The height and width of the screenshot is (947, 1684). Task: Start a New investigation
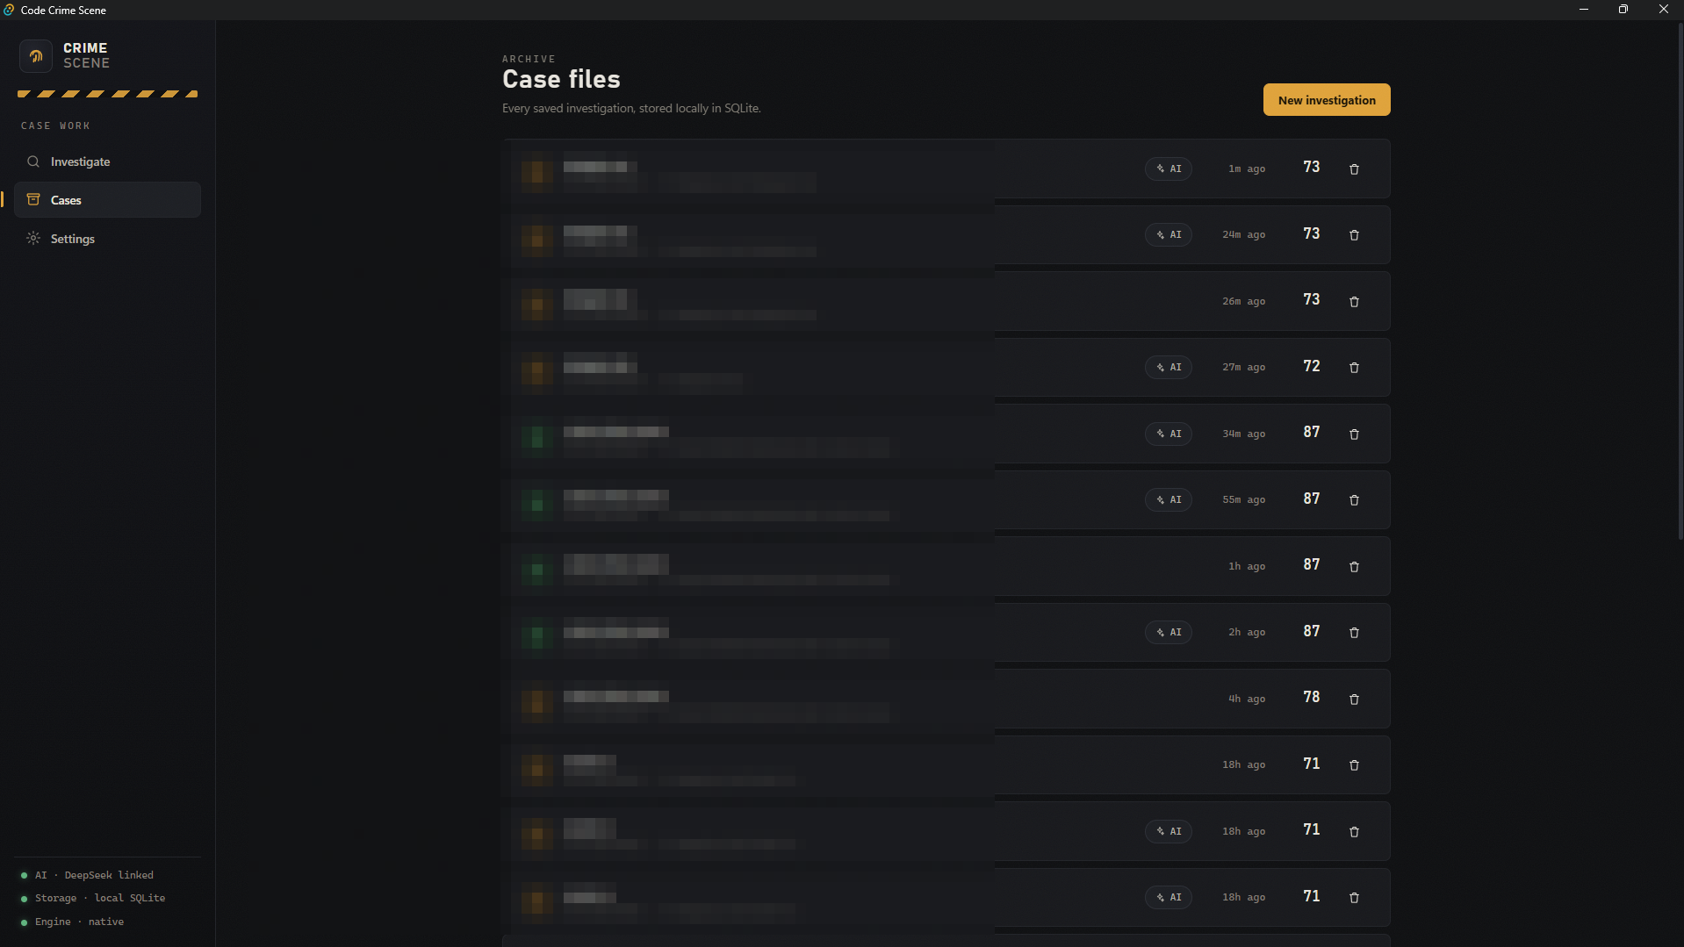[1327, 100]
